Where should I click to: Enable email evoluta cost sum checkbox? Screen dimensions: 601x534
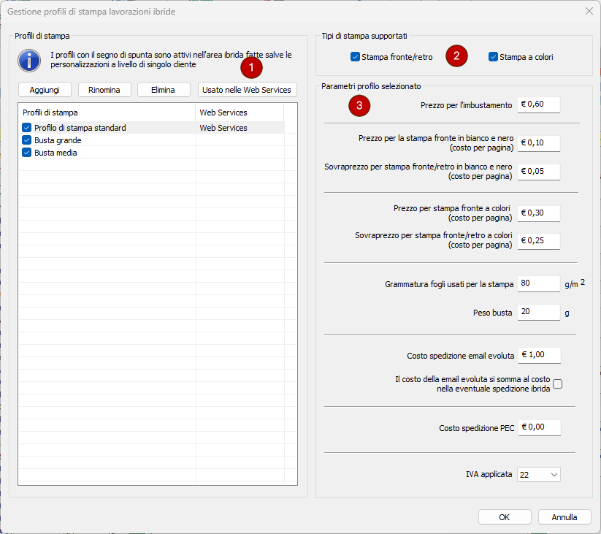pyautogui.click(x=558, y=384)
